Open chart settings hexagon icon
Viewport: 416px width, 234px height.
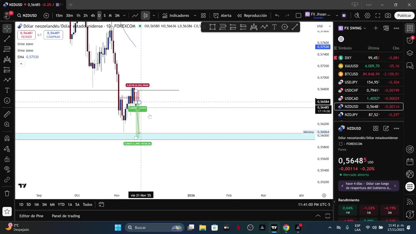point(368,16)
